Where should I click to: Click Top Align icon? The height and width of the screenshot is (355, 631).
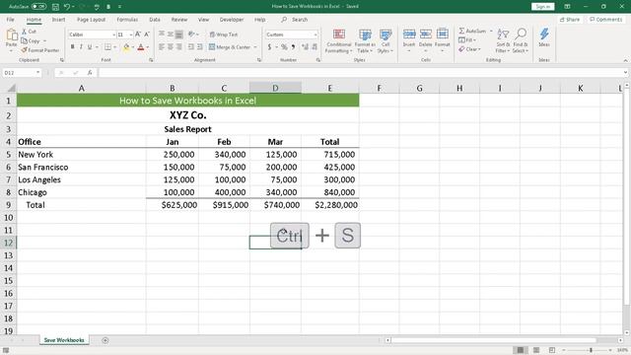click(x=162, y=35)
